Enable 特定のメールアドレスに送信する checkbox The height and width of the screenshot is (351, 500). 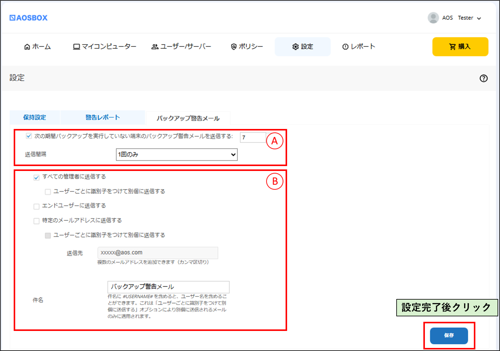36,221
